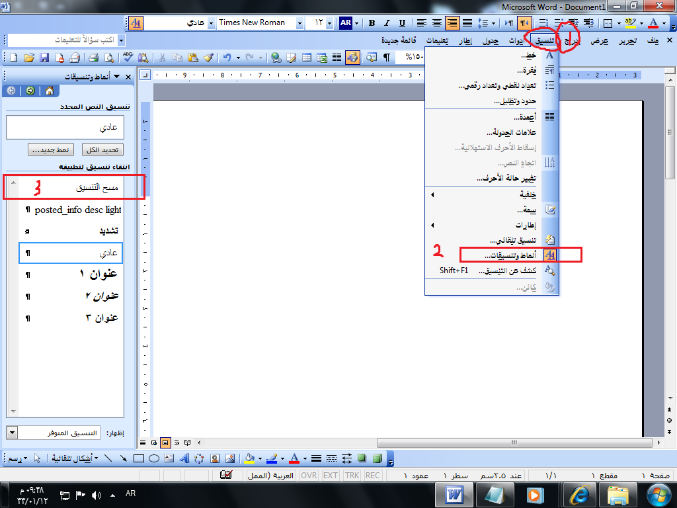The height and width of the screenshot is (508, 677).
Task: Insert a text box from the drawing toolbar
Action: coord(169,458)
